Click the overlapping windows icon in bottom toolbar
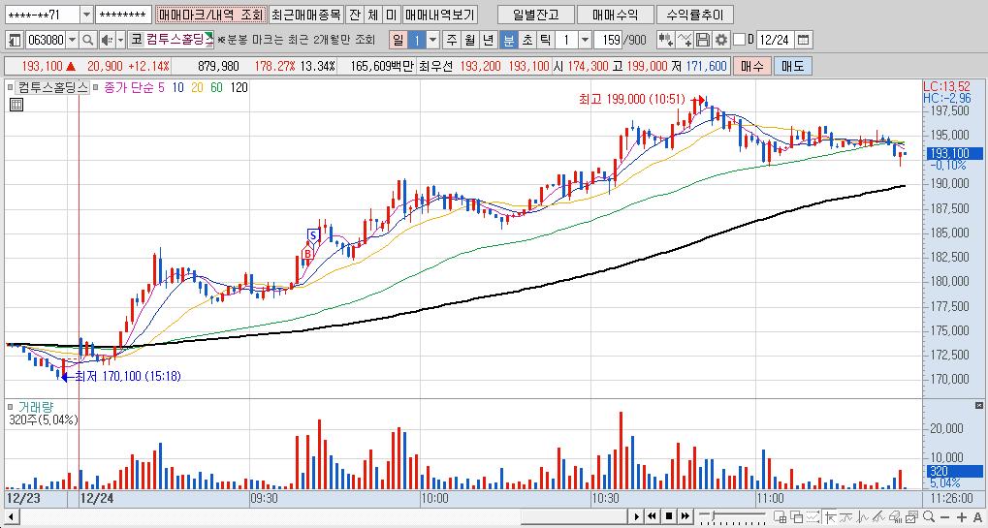The height and width of the screenshot is (528, 988). pos(797,516)
